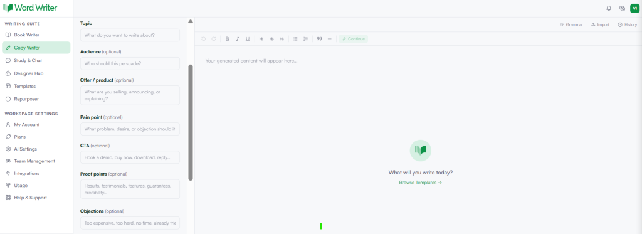Insert a block quote
Image resolution: width=642 pixels, height=234 pixels.
319,39
